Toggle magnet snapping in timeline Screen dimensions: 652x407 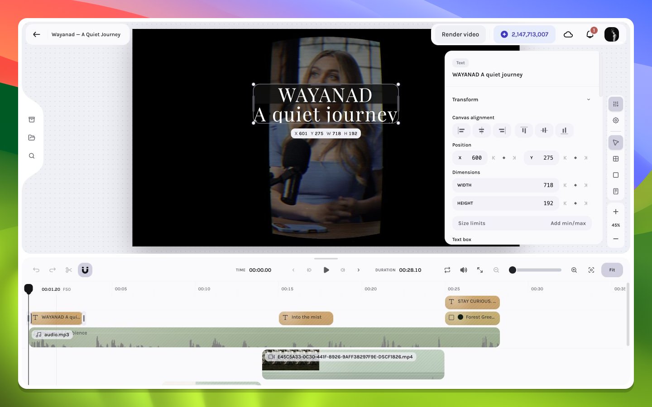tap(85, 270)
